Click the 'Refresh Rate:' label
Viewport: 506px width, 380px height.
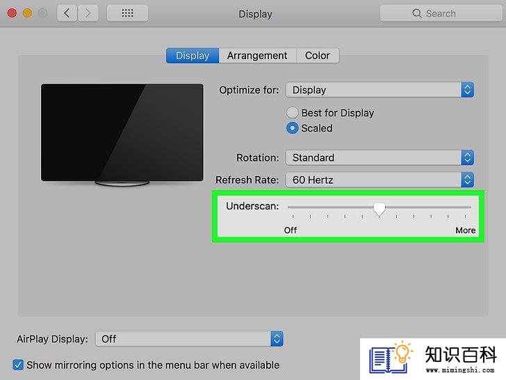point(247,180)
